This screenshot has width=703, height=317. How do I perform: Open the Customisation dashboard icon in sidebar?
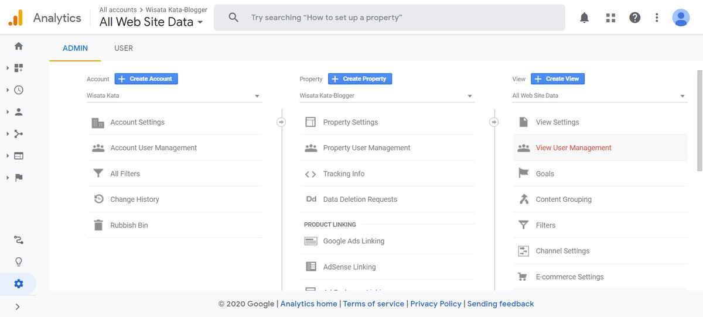[x=19, y=68]
